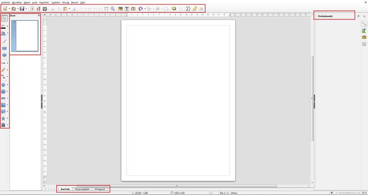This screenshot has width=368, height=195.
Task: Select the smiley Symbol Shapes tool
Action: point(3,92)
